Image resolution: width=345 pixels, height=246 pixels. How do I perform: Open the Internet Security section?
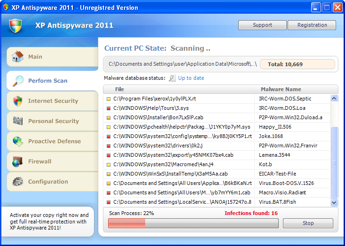point(52,101)
